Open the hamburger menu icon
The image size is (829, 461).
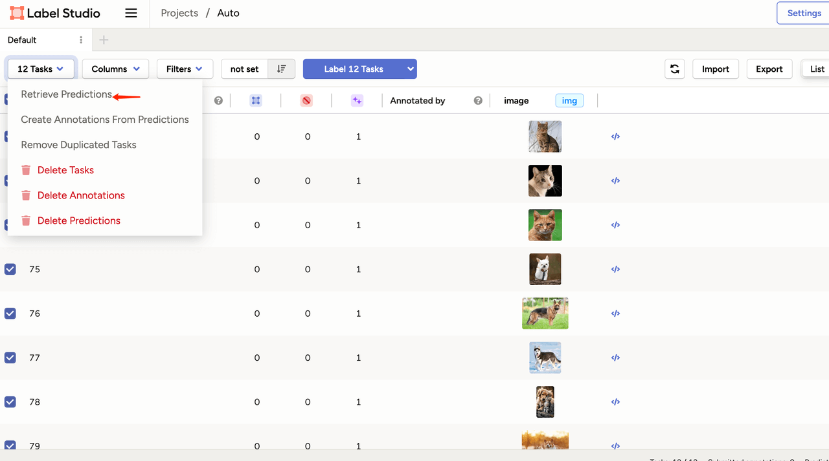[131, 13]
